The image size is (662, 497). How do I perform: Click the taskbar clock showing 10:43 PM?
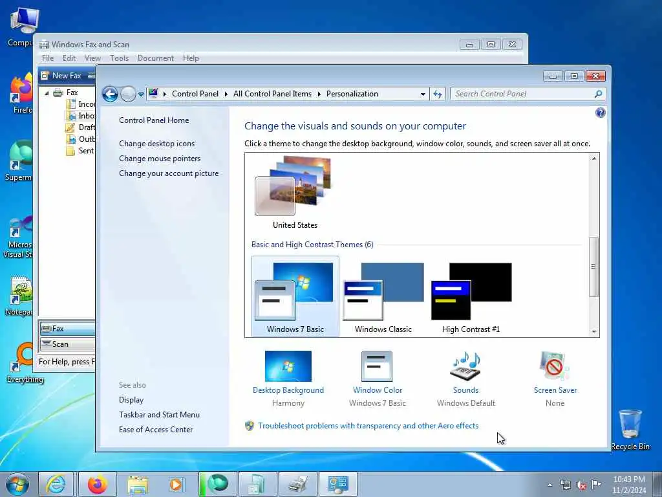pyautogui.click(x=628, y=484)
